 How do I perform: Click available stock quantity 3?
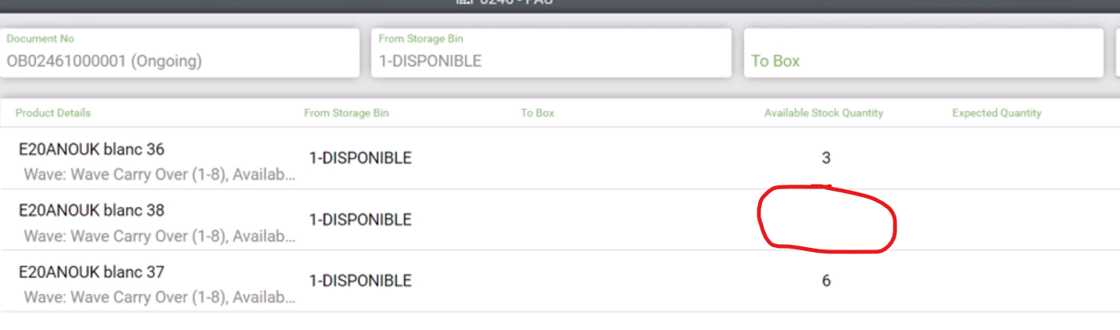point(826,158)
